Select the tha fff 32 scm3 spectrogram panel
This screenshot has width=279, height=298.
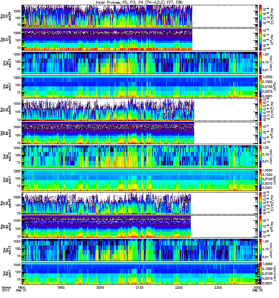(140, 39)
